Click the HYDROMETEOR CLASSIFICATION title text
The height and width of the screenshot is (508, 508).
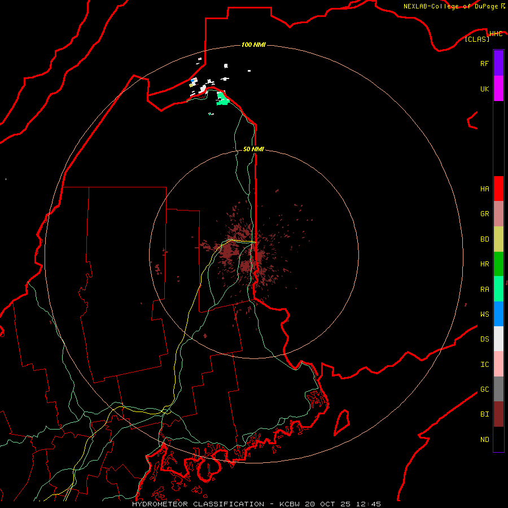[198, 504]
